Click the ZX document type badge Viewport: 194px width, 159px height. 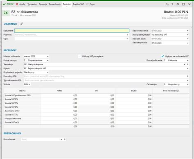pyautogui.click(x=6, y=13)
